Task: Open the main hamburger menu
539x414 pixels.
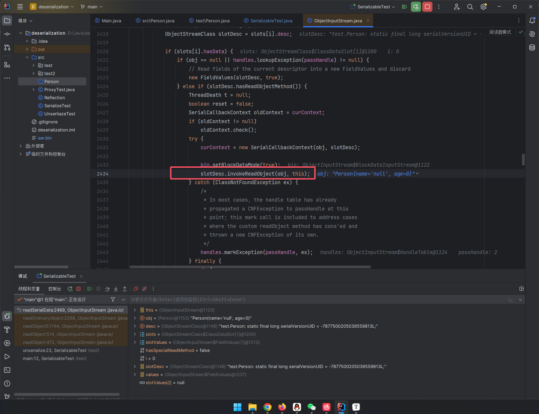Action: point(20,7)
